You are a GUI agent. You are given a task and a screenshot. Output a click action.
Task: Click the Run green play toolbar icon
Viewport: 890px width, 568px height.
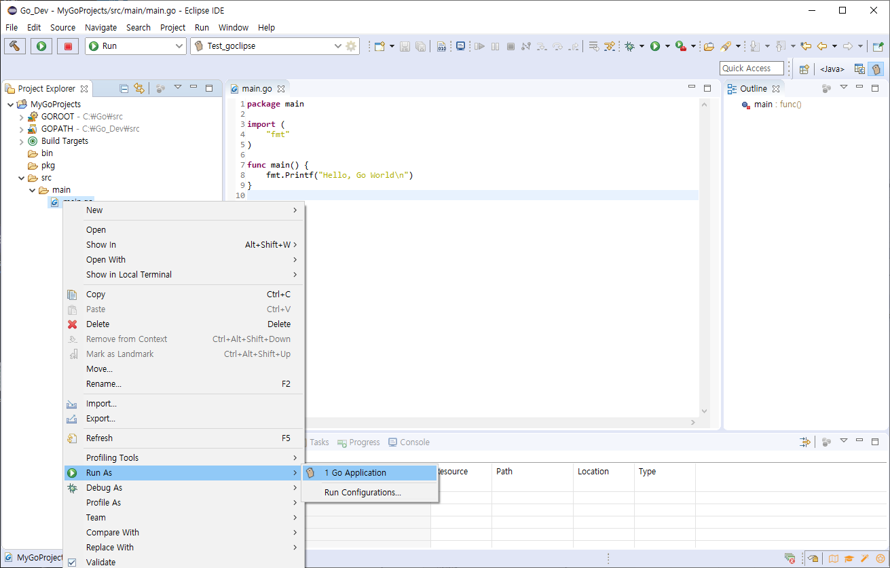655,46
